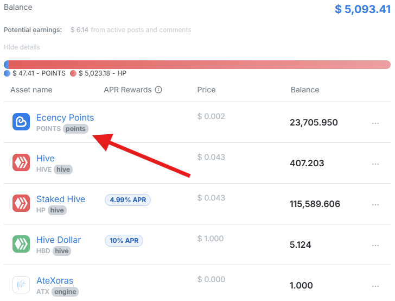Click the 5.124 balance value

pos(300,244)
